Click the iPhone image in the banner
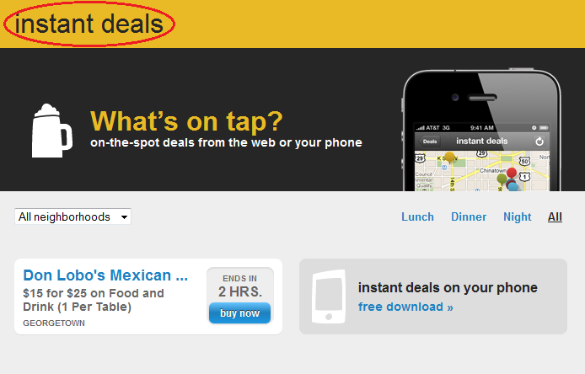585x374 pixels. 481,130
